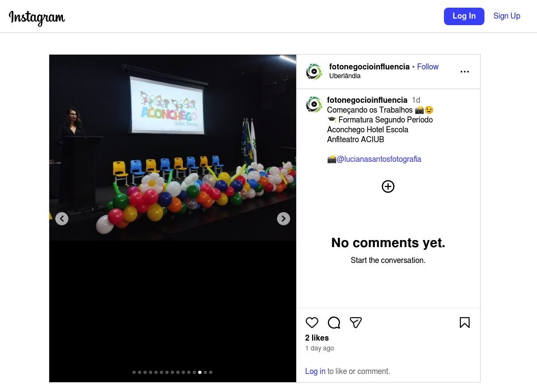Click the 'Log in' link to comment
This screenshot has height=392, width=537.
pyautogui.click(x=315, y=371)
